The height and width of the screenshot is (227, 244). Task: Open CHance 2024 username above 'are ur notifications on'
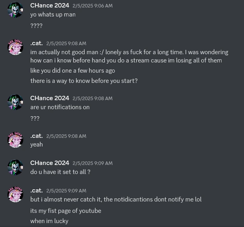[50, 98]
